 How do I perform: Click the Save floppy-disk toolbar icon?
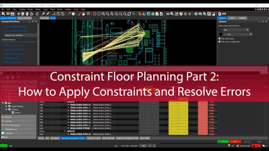[x=12, y=14]
